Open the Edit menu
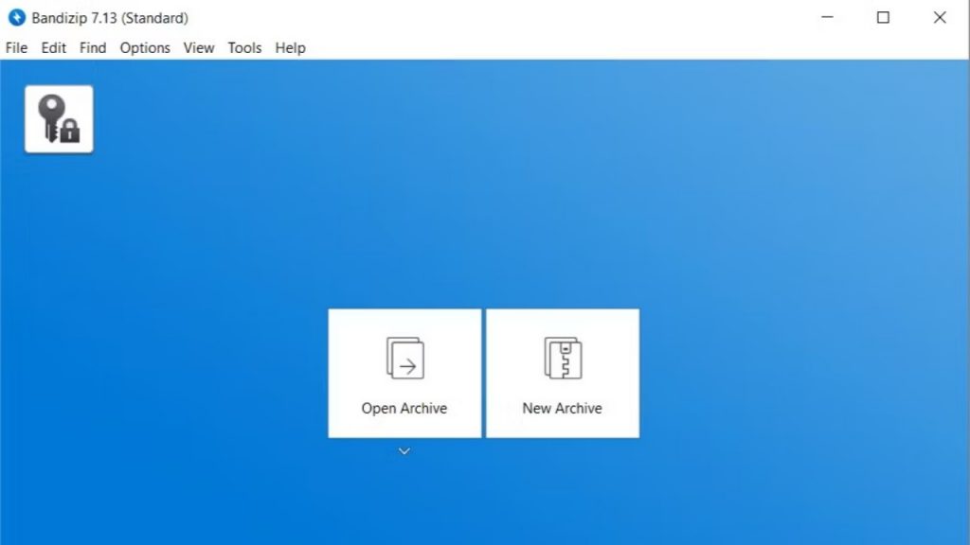Viewport: 970px width, 545px height. pos(53,47)
